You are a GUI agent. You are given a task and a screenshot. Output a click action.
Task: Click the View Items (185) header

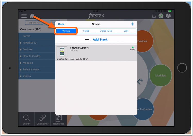[31, 29]
